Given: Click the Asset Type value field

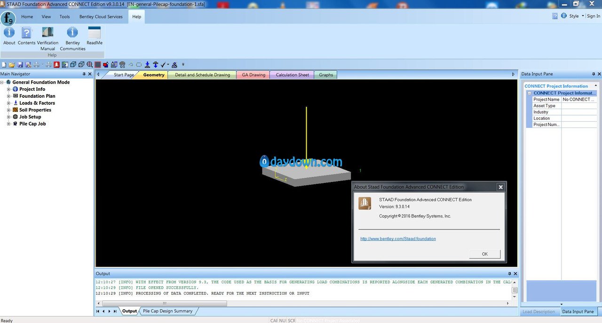Looking at the screenshot, I should 579,106.
